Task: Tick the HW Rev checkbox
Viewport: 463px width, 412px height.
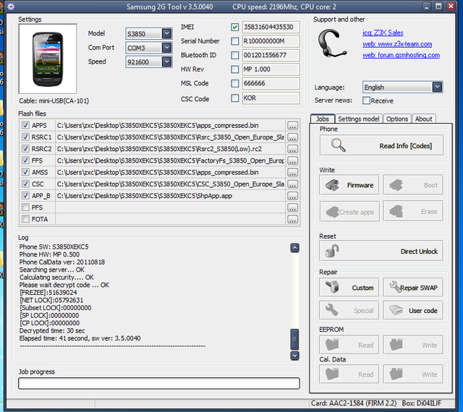Action: click(x=234, y=69)
